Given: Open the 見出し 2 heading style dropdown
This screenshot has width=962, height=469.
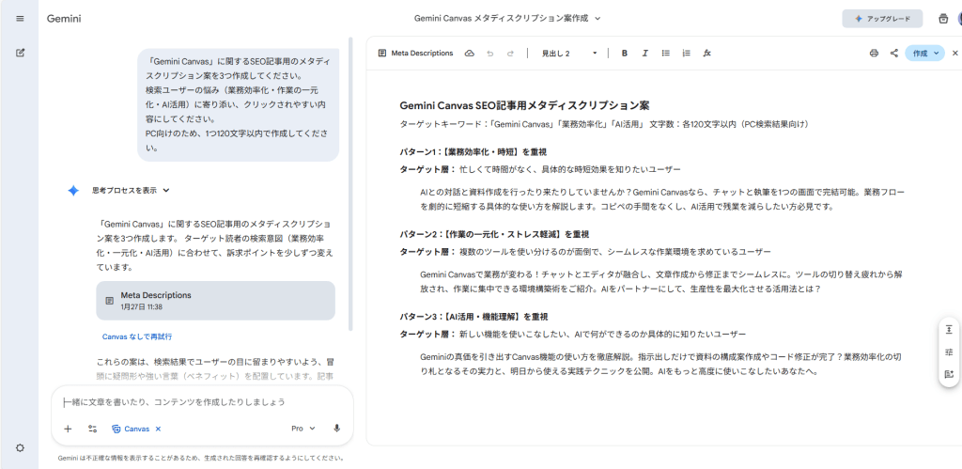Looking at the screenshot, I should (x=569, y=54).
